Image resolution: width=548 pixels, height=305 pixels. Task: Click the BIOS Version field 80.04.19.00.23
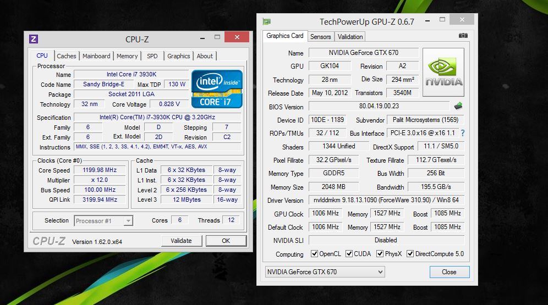(379, 106)
